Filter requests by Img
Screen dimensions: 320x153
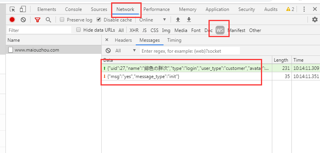tap(166, 30)
